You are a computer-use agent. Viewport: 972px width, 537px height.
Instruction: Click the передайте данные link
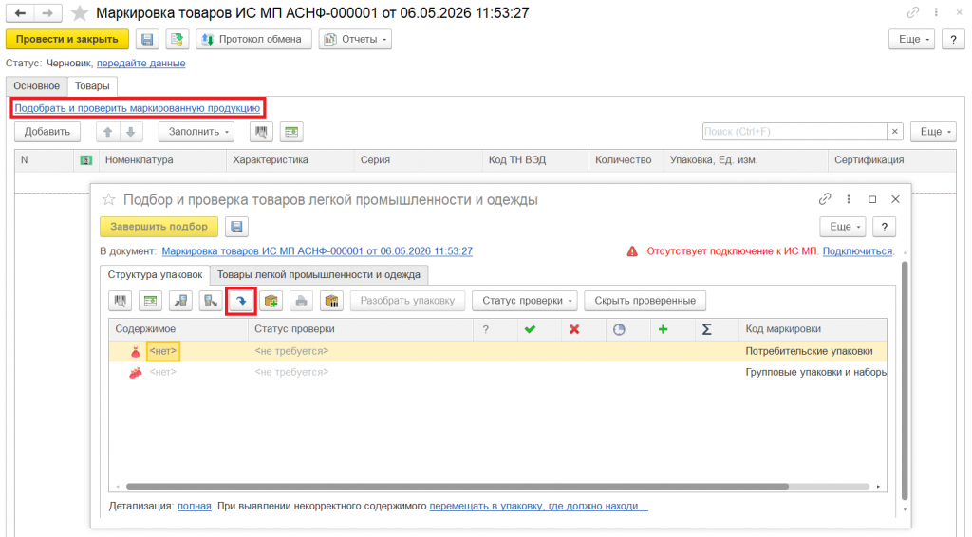tap(140, 64)
